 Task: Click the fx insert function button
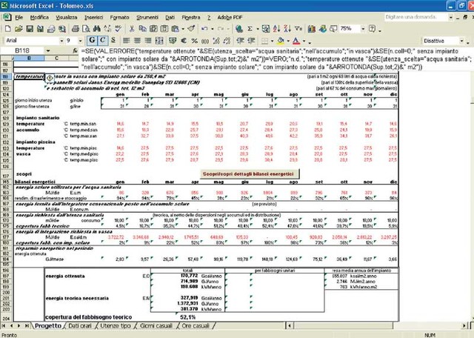pos(75,51)
